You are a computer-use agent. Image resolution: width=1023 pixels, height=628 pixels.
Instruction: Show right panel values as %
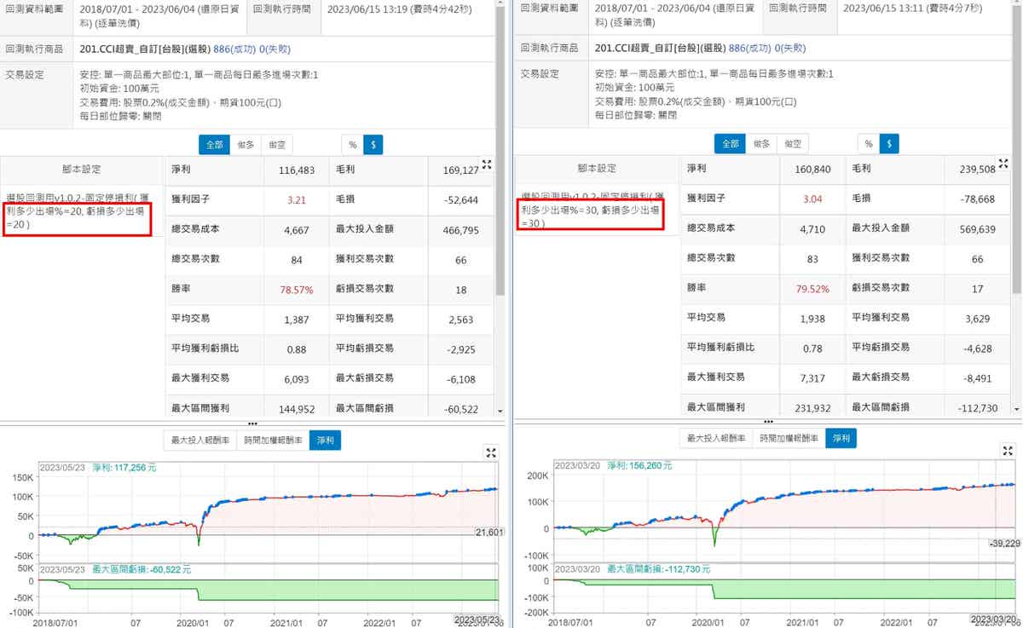click(x=868, y=144)
